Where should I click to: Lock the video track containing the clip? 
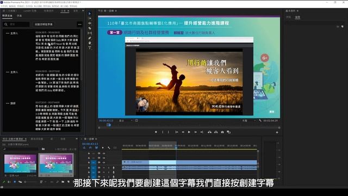coord(89,163)
